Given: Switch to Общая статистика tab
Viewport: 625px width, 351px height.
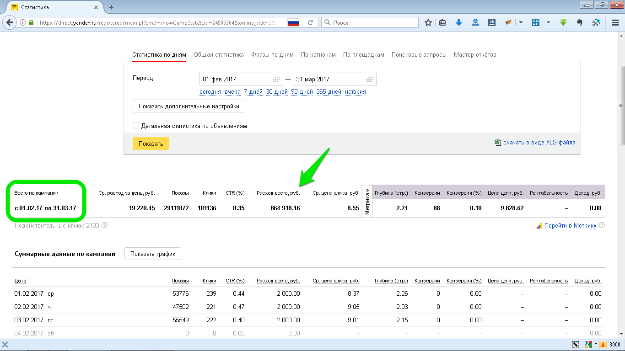Looking at the screenshot, I should pyautogui.click(x=218, y=55).
